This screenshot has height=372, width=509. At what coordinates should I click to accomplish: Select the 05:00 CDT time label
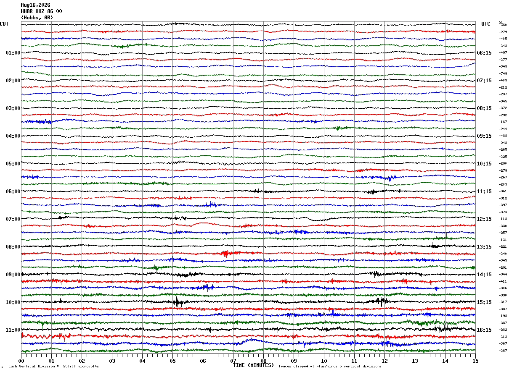pyautogui.click(x=13, y=164)
